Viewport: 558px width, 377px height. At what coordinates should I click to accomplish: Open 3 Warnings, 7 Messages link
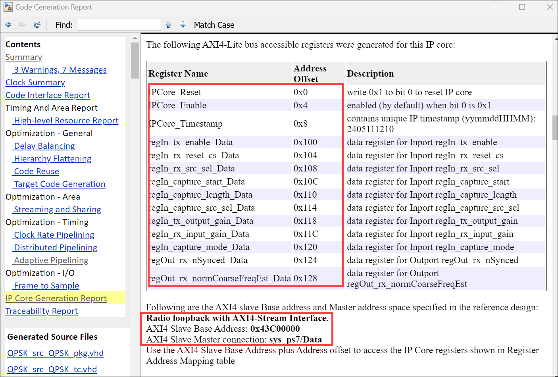pos(60,70)
